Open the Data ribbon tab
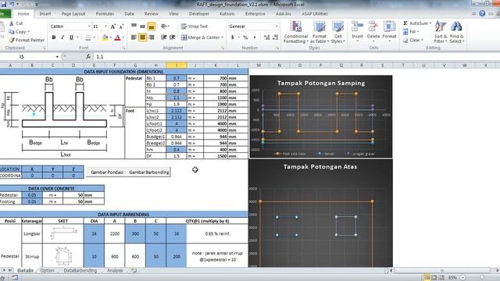This screenshot has height=281, width=500. coord(129,14)
